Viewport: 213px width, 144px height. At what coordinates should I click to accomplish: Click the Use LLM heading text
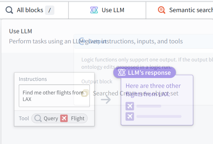click(x=21, y=31)
